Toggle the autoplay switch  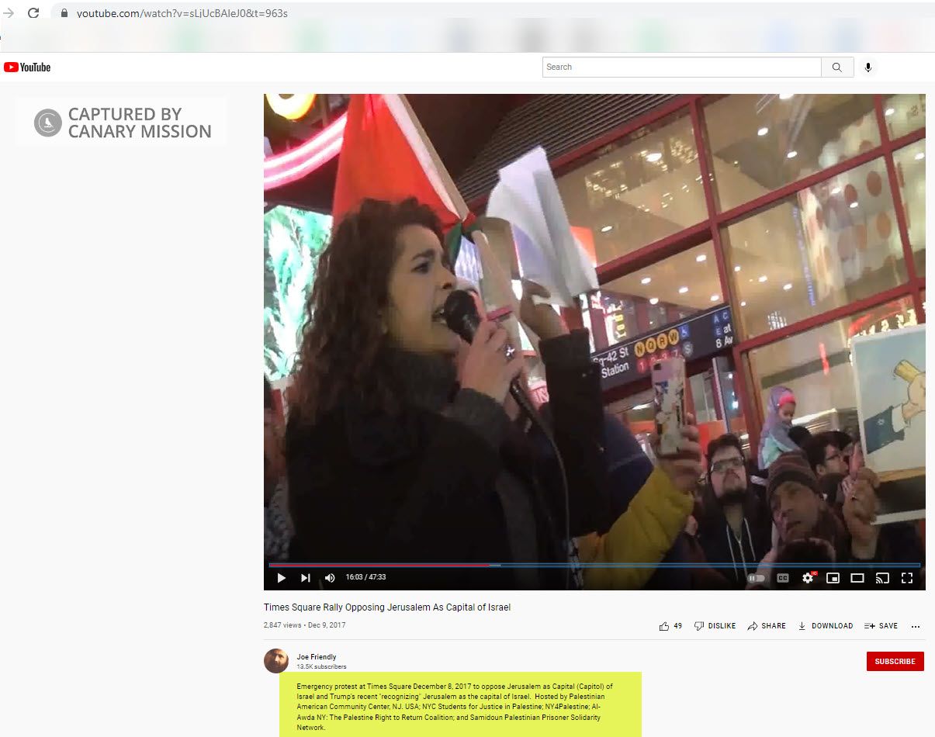coord(756,578)
